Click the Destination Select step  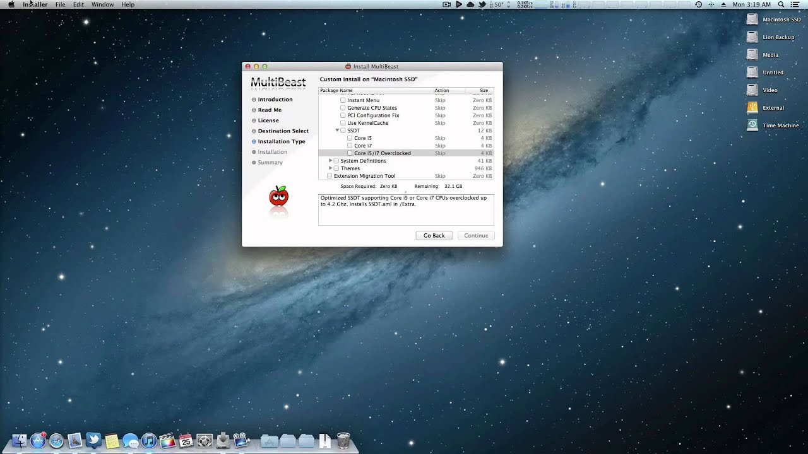click(283, 131)
